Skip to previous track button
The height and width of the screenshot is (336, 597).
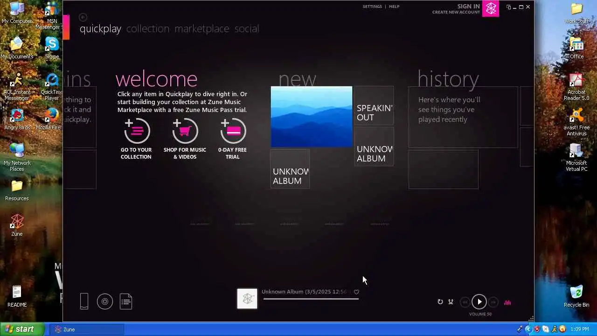tap(465, 302)
